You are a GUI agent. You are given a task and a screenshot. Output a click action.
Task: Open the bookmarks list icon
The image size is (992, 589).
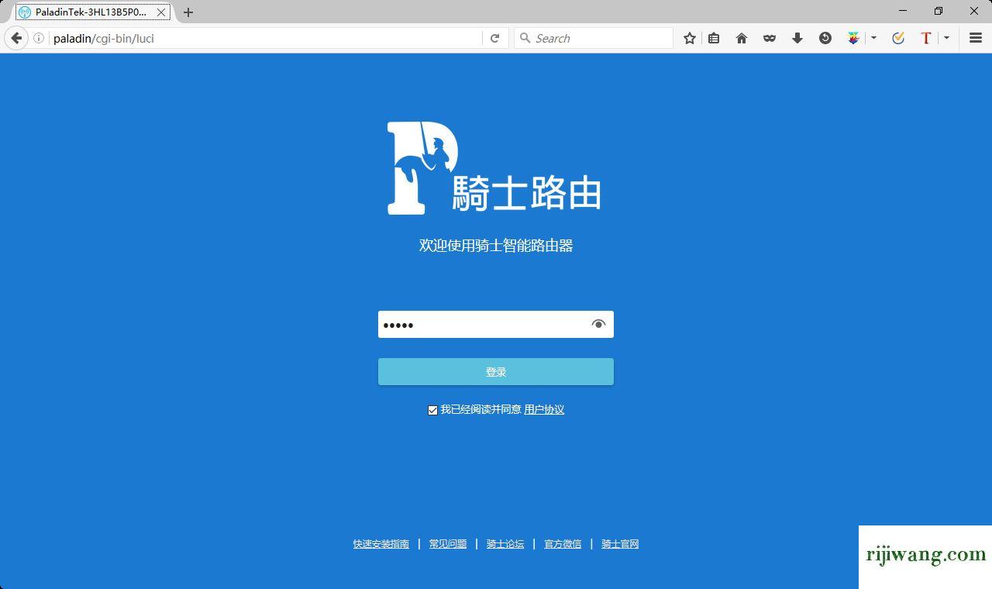coord(714,38)
